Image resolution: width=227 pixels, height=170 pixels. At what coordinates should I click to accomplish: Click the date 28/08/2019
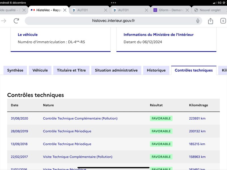coord(19,131)
